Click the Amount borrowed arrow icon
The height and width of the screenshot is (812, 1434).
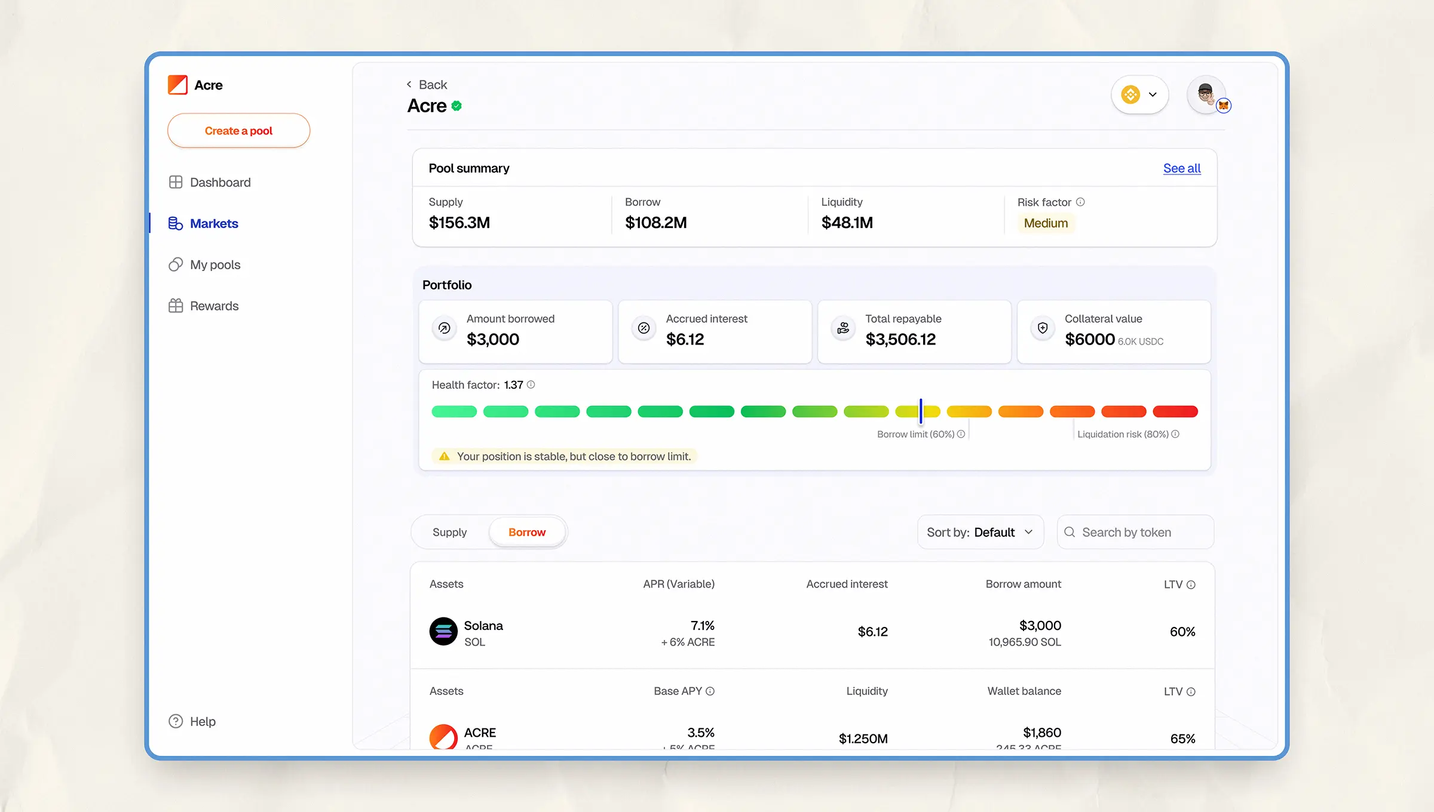pyautogui.click(x=445, y=328)
